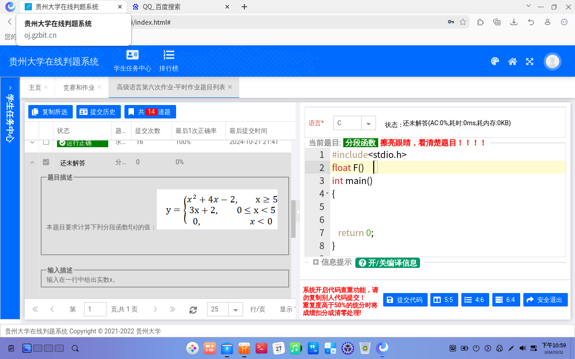The width and height of the screenshot is (575, 359).
Task: Open the 排行榜 ranking list icon
Action: pyautogui.click(x=169, y=61)
